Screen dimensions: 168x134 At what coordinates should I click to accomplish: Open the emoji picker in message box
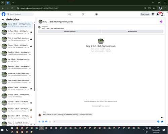[x=158, y=122]
